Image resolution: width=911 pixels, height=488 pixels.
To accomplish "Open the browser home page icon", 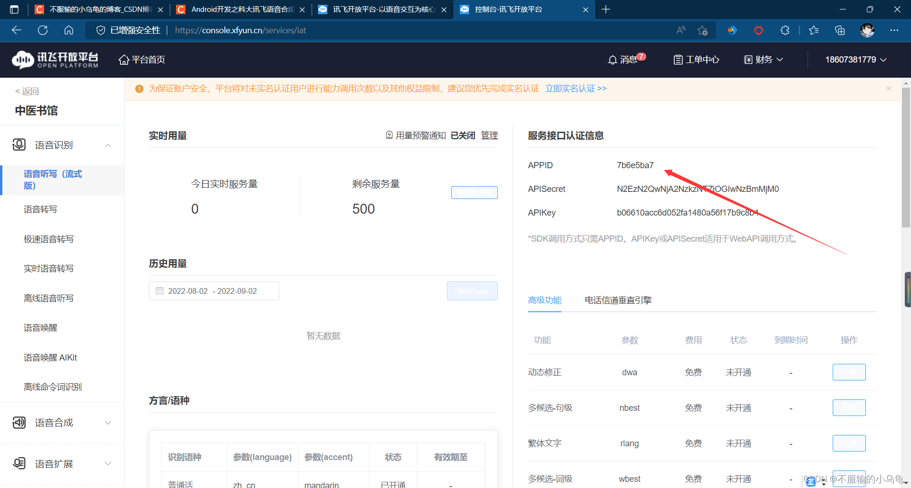I will point(69,30).
